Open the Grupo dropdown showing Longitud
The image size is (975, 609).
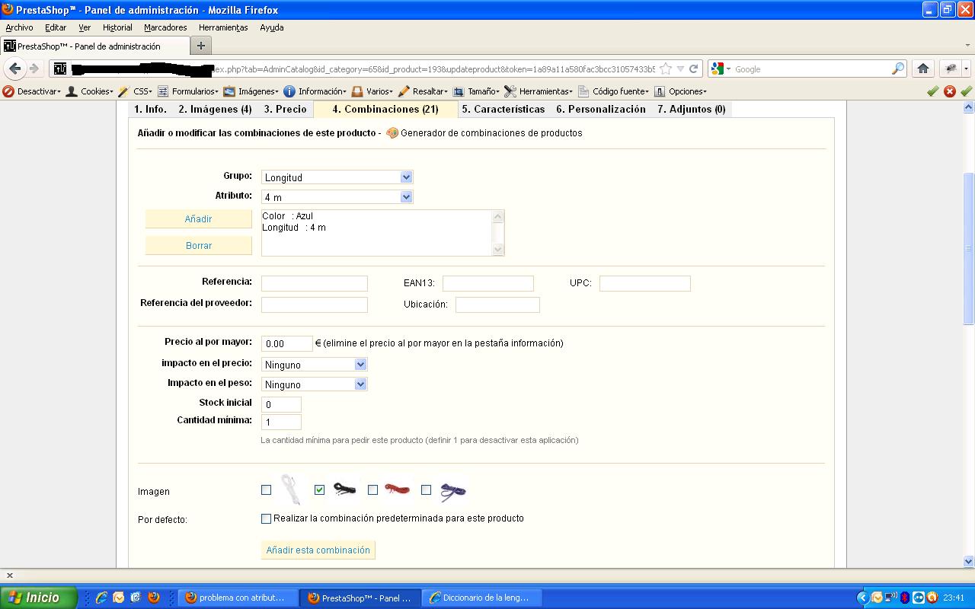coord(337,177)
